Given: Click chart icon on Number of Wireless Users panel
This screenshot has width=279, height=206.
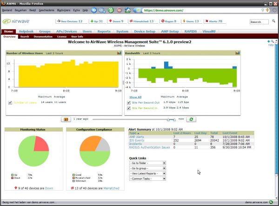Looking at the screenshot, I should point(119,53).
